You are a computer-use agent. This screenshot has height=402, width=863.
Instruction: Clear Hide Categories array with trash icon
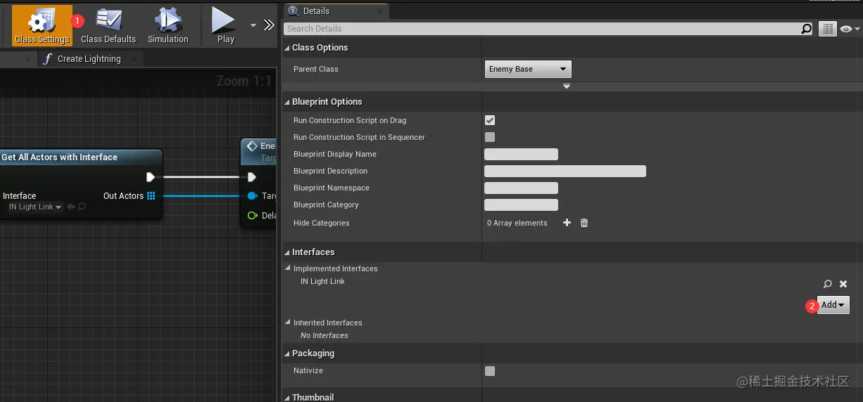pos(584,223)
